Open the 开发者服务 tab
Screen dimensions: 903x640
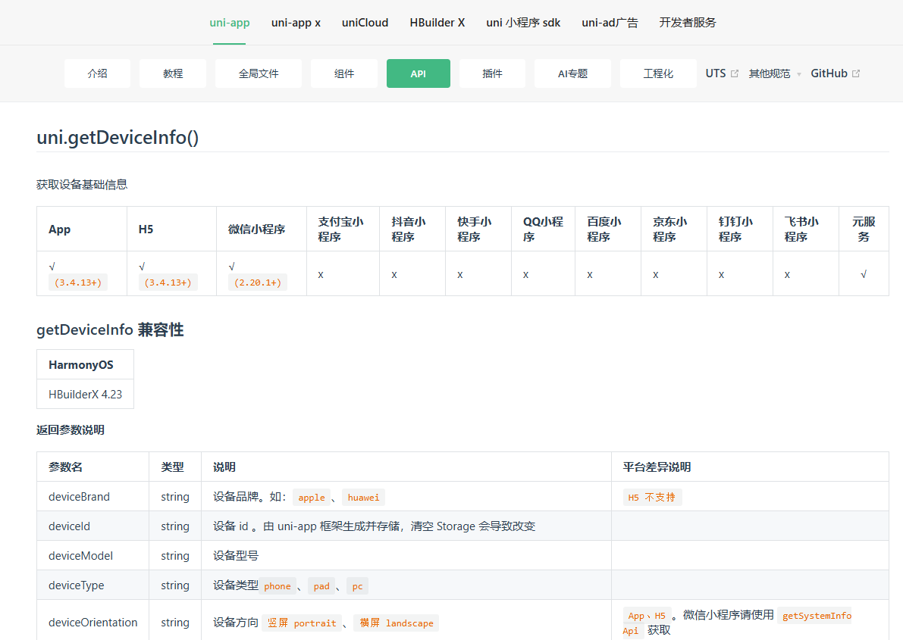pyautogui.click(x=688, y=23)
